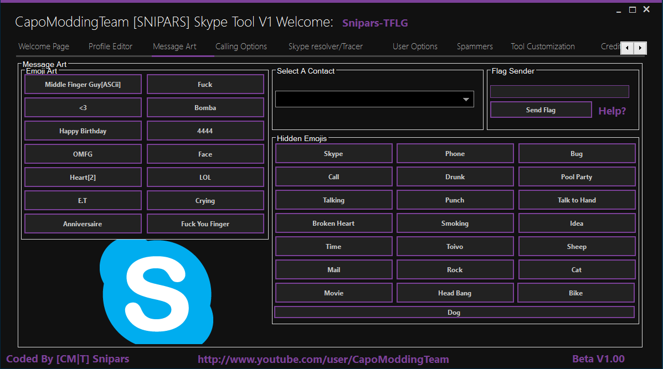
Task: Click the Call hidden emoji button
Action: tap(333, 177)
